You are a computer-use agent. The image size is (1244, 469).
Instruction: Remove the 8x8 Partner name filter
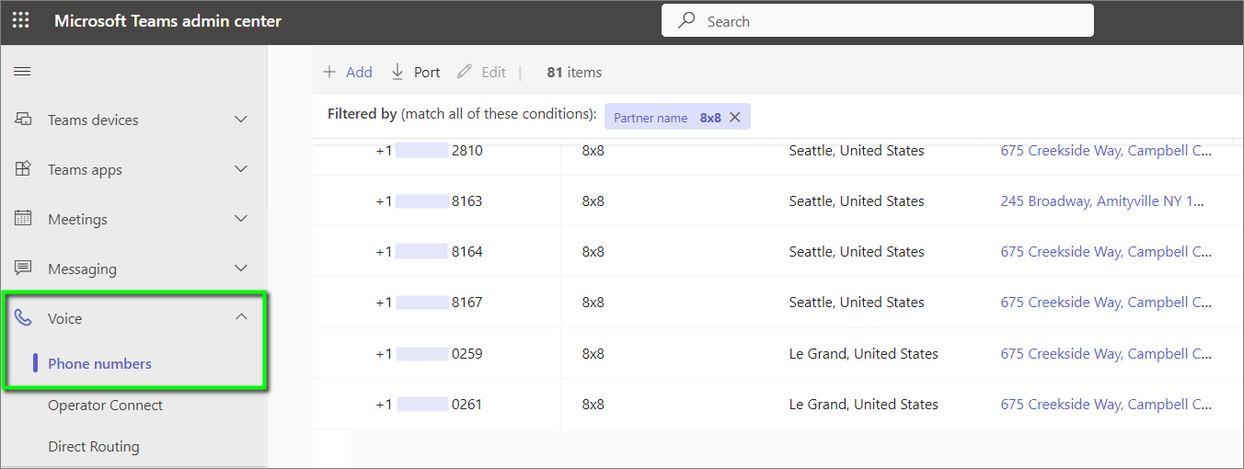click(734, 118)
